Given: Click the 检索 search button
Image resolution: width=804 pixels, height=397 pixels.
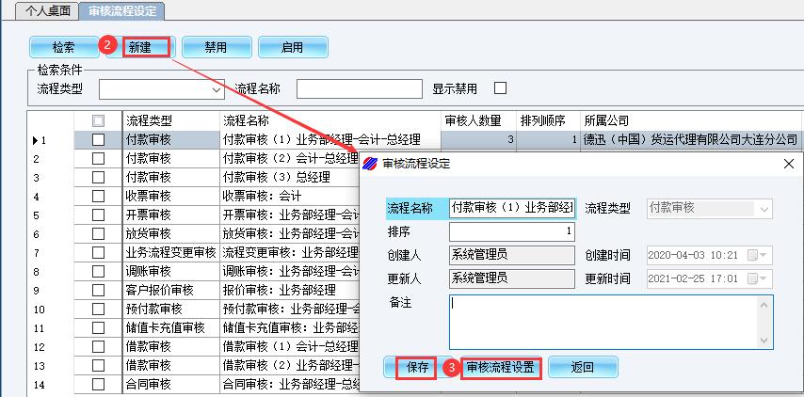Looking at the screenshot, I should click(64, 47).
